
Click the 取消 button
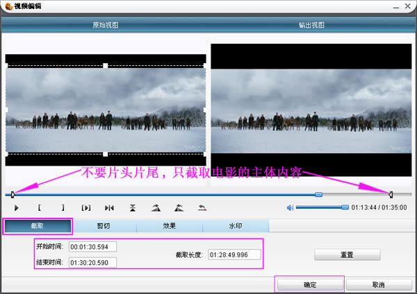[379, 285]
